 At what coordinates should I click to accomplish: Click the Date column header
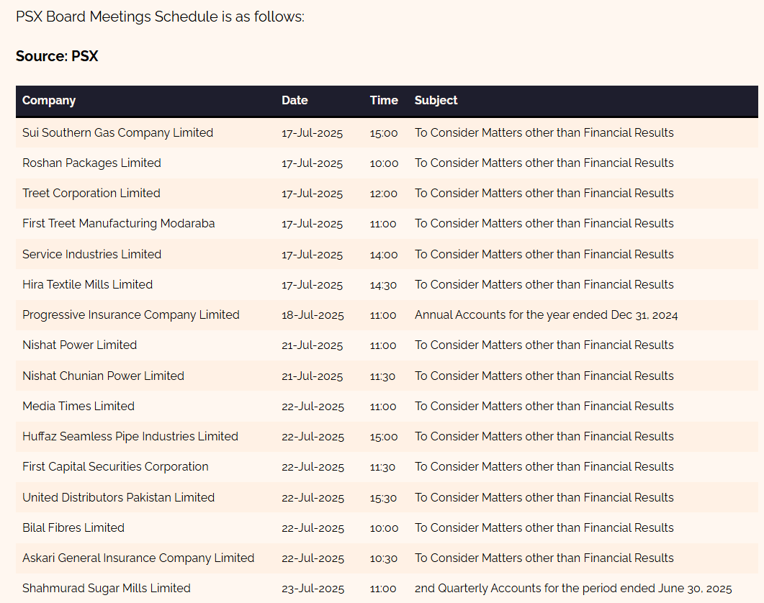tap(295, 100)
